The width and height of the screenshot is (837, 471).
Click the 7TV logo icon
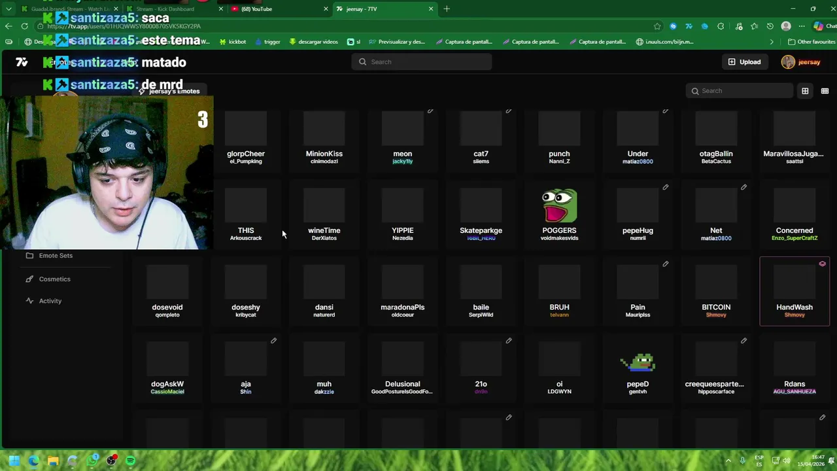pyautogui.click(x=22, y=62)
